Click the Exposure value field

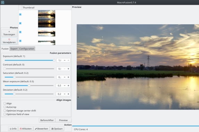[x=60, y=60]
